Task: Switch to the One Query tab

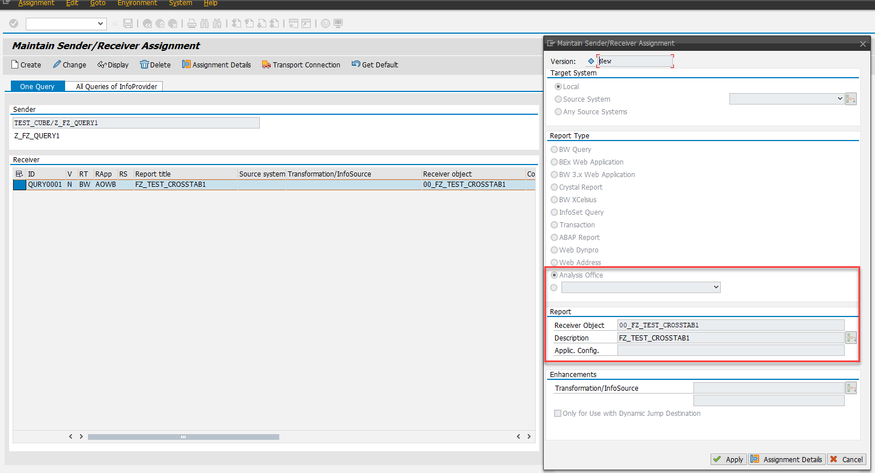Action: 38,86
